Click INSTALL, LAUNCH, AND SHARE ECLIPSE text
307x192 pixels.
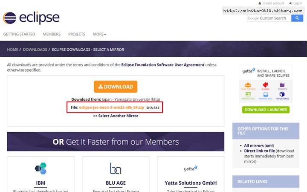click(273, 73)
